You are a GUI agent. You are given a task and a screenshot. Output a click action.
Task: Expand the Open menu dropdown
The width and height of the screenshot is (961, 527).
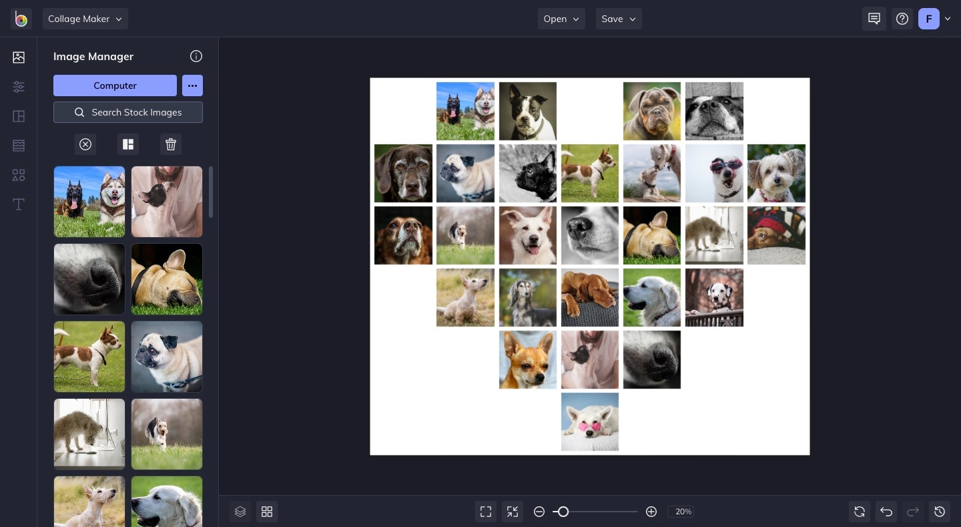coord(561,19)
